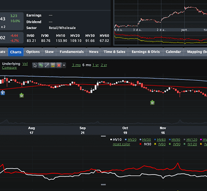Click the HV60 value 67.02
This screenshot has width=207, height=191.
coord(104,41)
